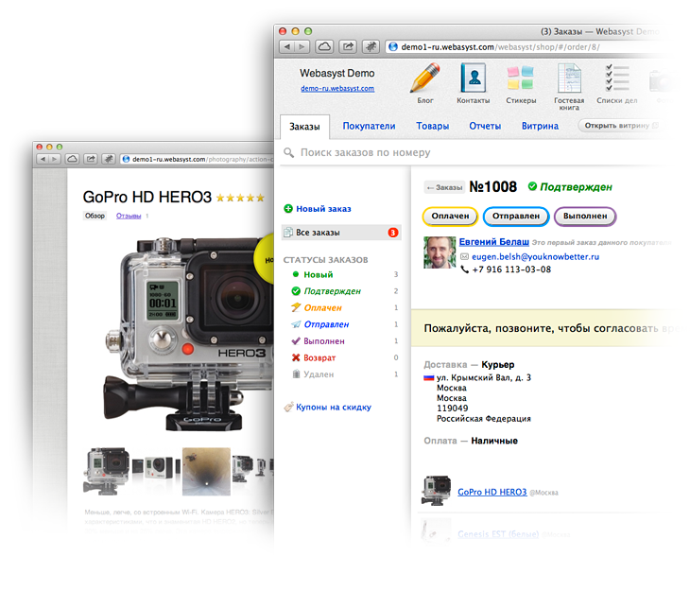
Task: Switch to the Покупатели tab
Action: pyautogui.click(x=369, y=126)
